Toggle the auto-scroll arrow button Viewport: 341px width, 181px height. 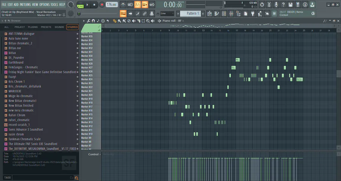coord(130,14)
